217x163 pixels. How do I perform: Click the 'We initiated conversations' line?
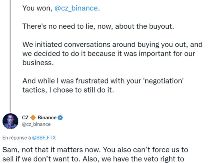[112, 44]
